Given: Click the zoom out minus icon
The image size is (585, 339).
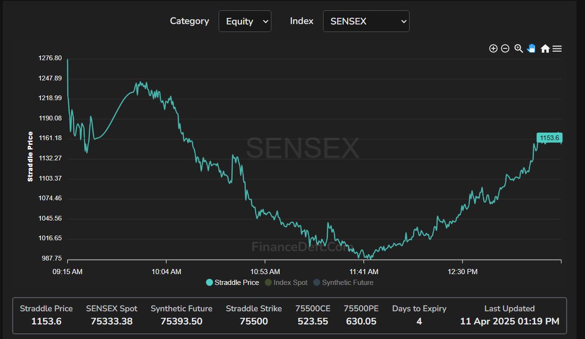Looking at the screenshot, I should pos(505,48).
